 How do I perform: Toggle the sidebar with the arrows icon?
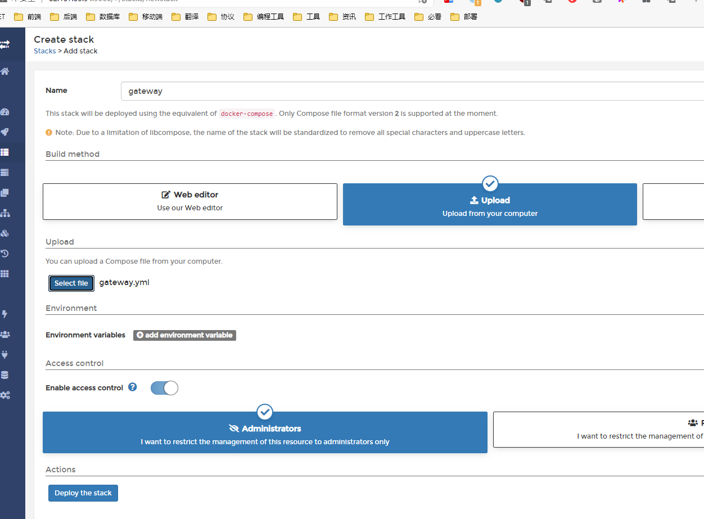[4, 44]
